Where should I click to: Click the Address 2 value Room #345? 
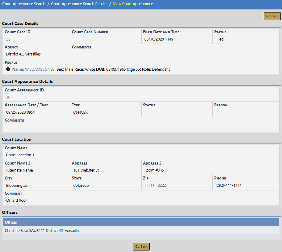pos(154,170)
